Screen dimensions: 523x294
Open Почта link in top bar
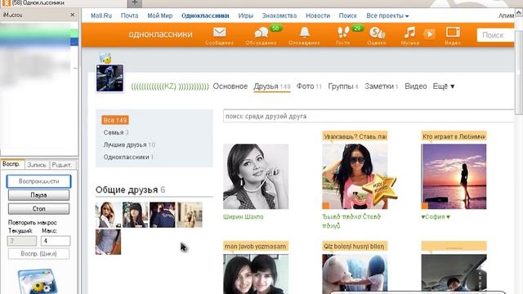tap(129, 16)
